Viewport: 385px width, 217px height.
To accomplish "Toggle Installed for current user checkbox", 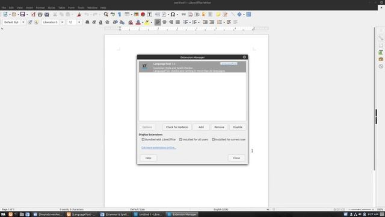I will tap(213, 139).
